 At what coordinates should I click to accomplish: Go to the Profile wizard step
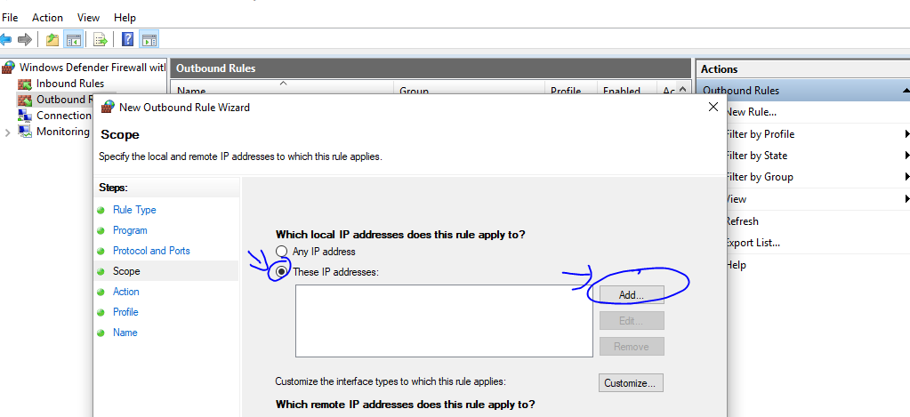pyautogui.click(x=125, y=312)
